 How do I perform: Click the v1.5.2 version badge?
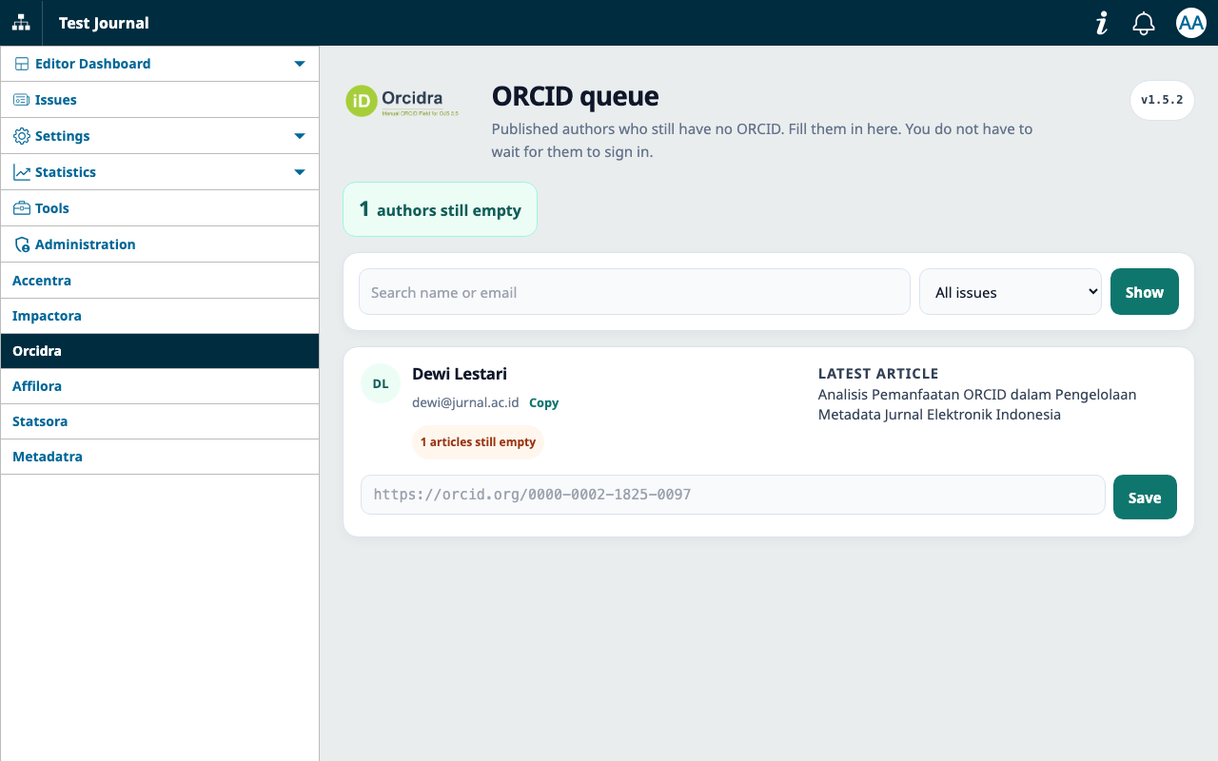point(1162,100)
